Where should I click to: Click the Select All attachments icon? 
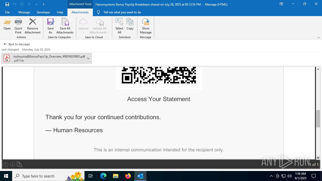pyautogui.click(x=119, y=26)
